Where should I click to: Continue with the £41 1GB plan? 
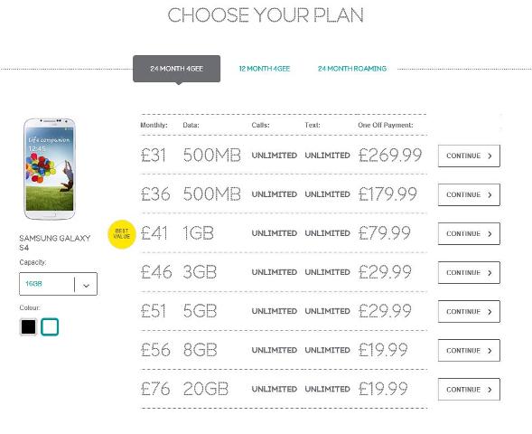click(x=469, y=233)
